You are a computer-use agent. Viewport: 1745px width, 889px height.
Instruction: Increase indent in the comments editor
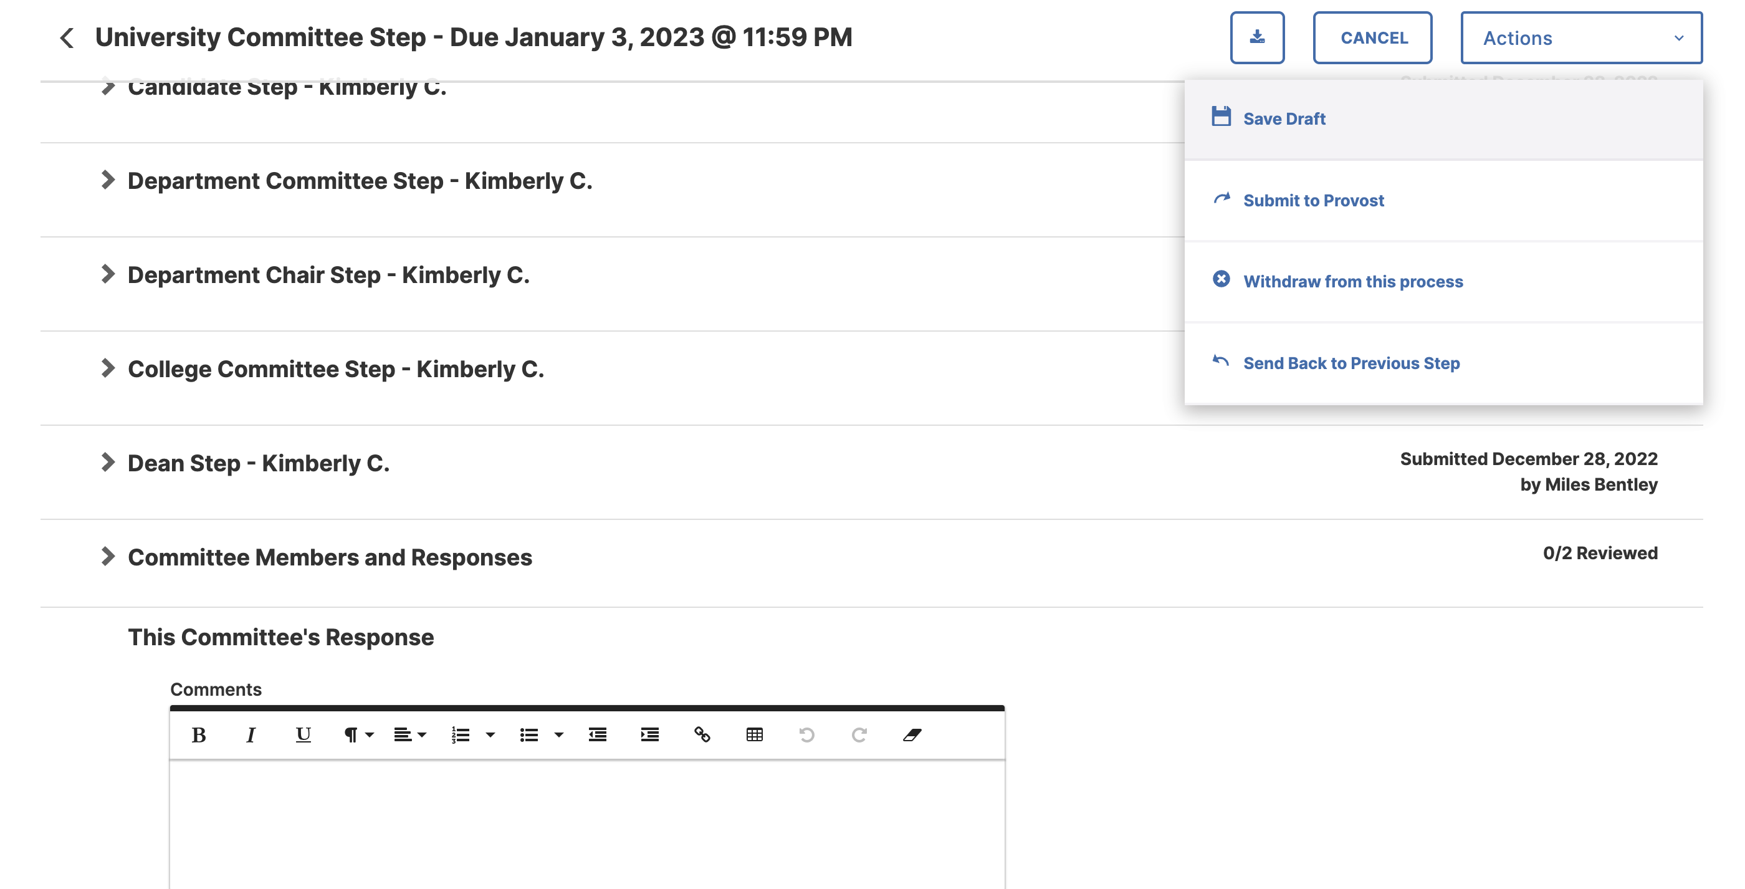pos(648,734)
